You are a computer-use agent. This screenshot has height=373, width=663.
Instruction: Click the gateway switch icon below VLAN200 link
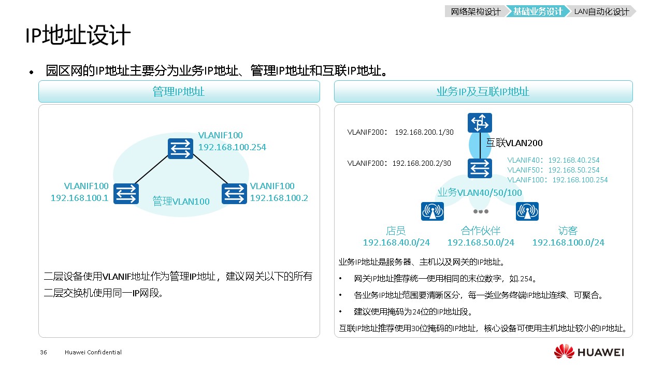click(480, 168)
